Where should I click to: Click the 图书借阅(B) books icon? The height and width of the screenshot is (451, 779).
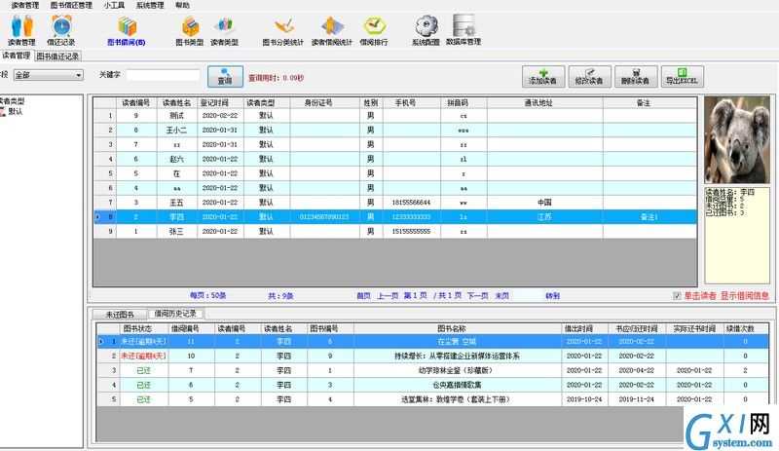pyautogui.click(x=127, y=30)
